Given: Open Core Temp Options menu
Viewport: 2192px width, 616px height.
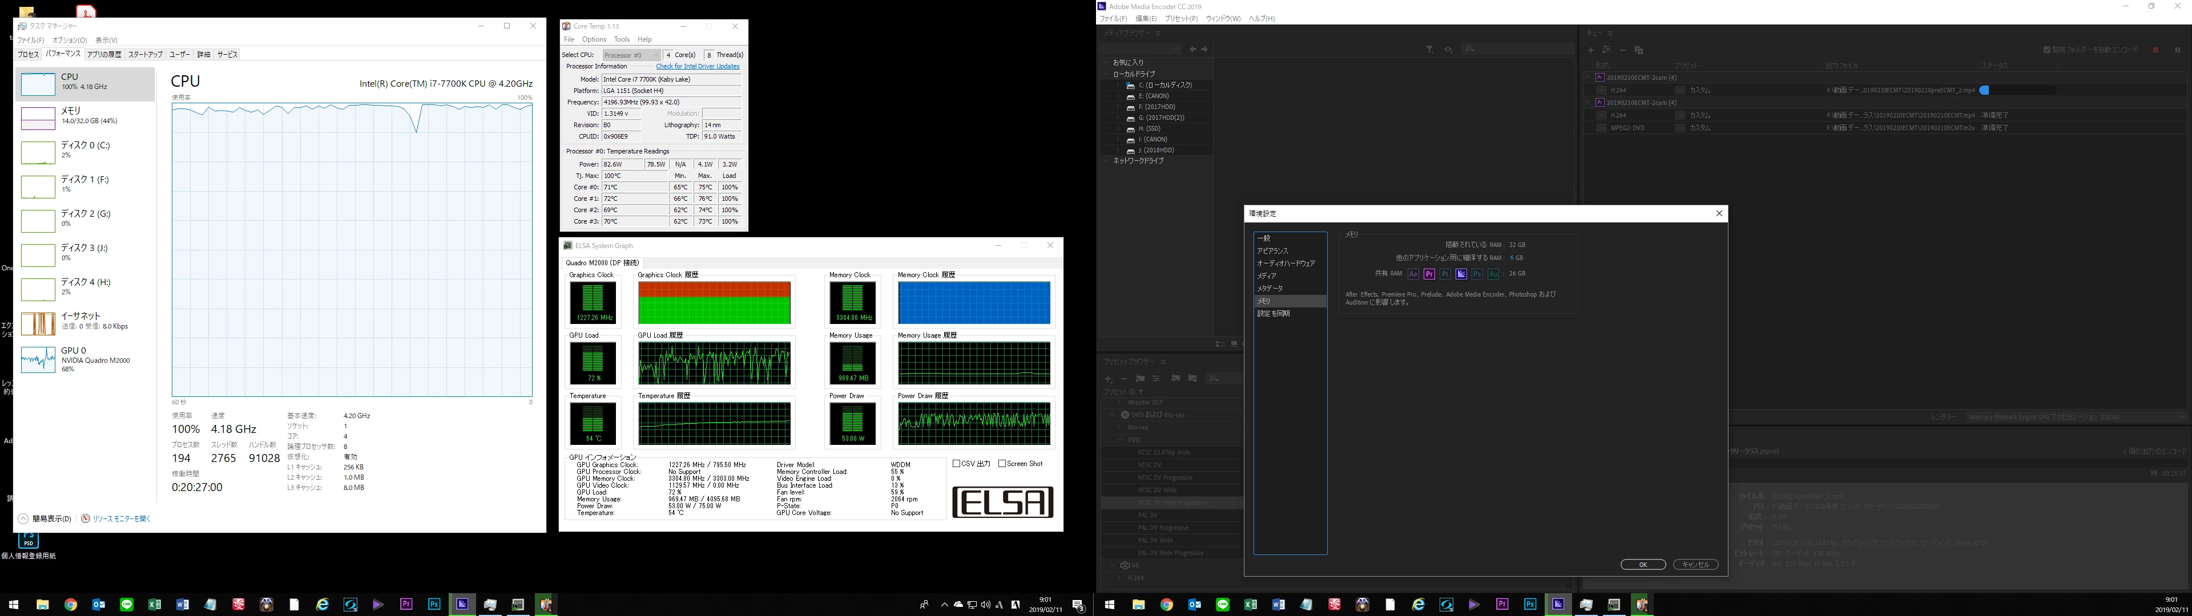Looking at the screenshot, I should coord(594,39).
